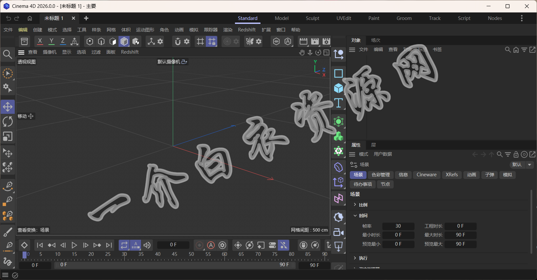Click the viewport search magnifier icon

point(8,54)
